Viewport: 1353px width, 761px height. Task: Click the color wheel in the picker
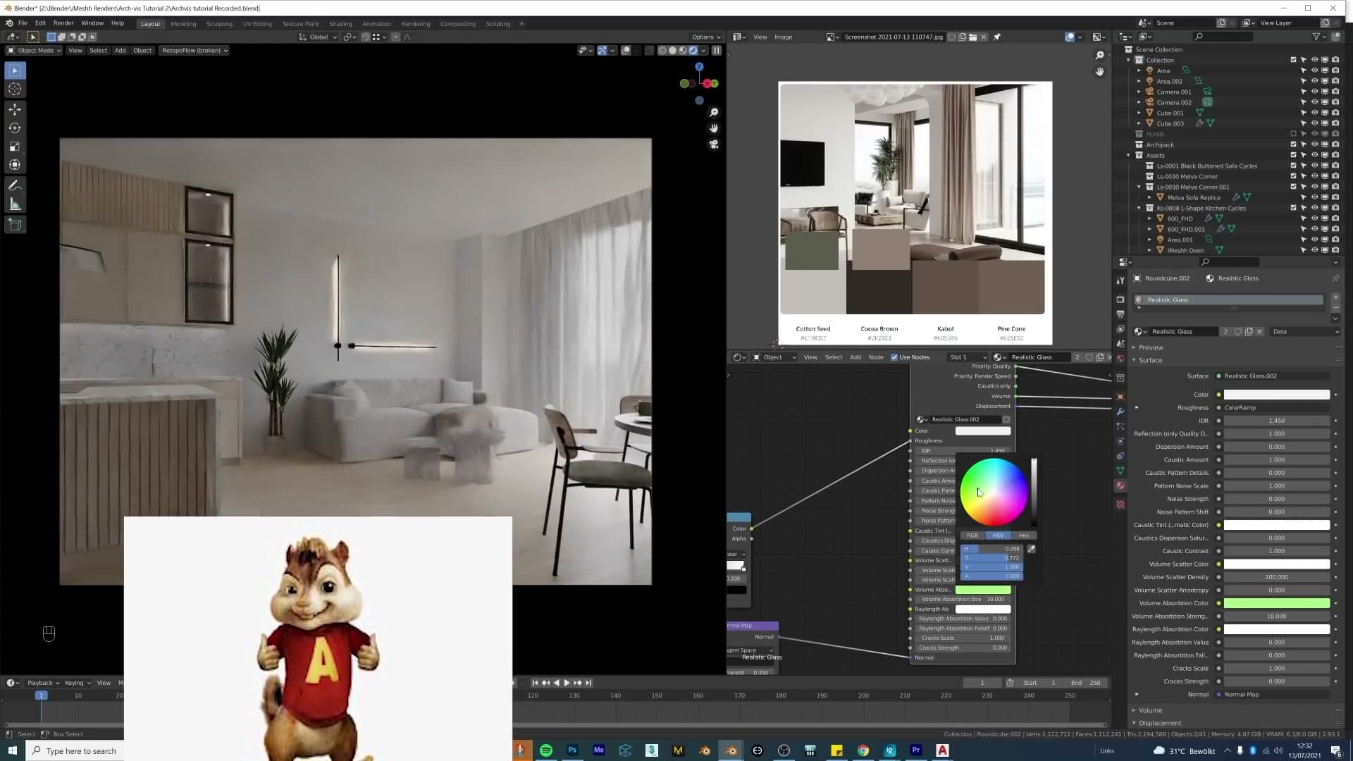(994, 492)
